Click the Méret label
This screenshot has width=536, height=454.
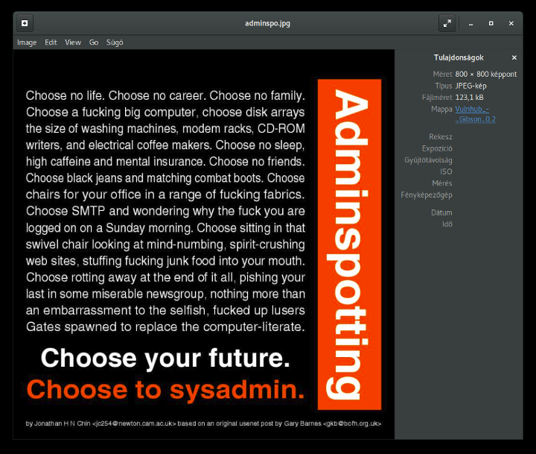[x=442, y=75]
